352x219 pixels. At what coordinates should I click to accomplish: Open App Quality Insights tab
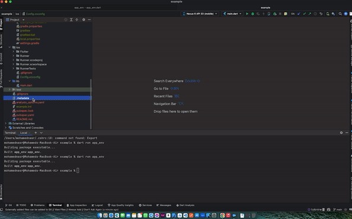(120, 205)
